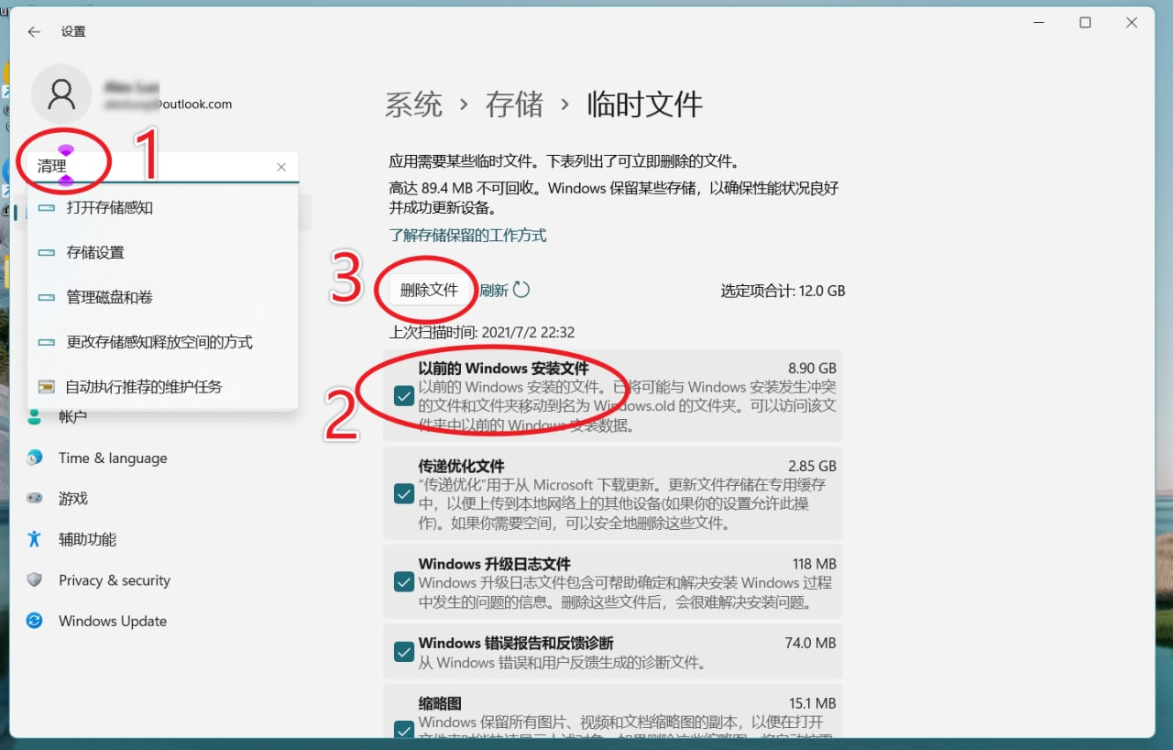Click the back arrow in Settings
The height and width of the screenshot is (750, 1173).
tap(34, 31)
